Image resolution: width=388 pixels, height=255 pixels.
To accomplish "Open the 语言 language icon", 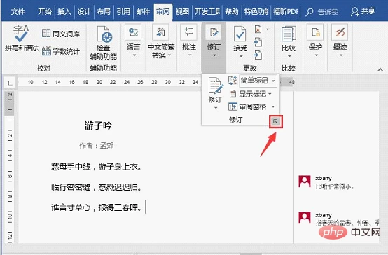I will click(x=133, y=32).
